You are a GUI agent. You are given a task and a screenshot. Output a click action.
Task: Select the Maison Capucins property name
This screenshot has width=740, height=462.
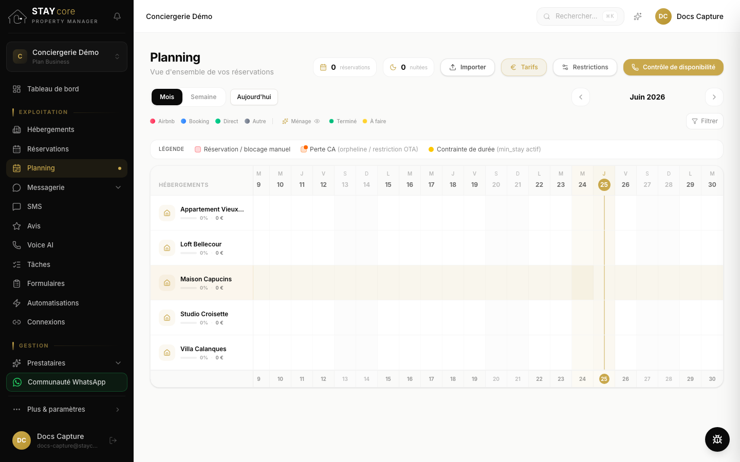pyautogui.click(x=206, y=279)
